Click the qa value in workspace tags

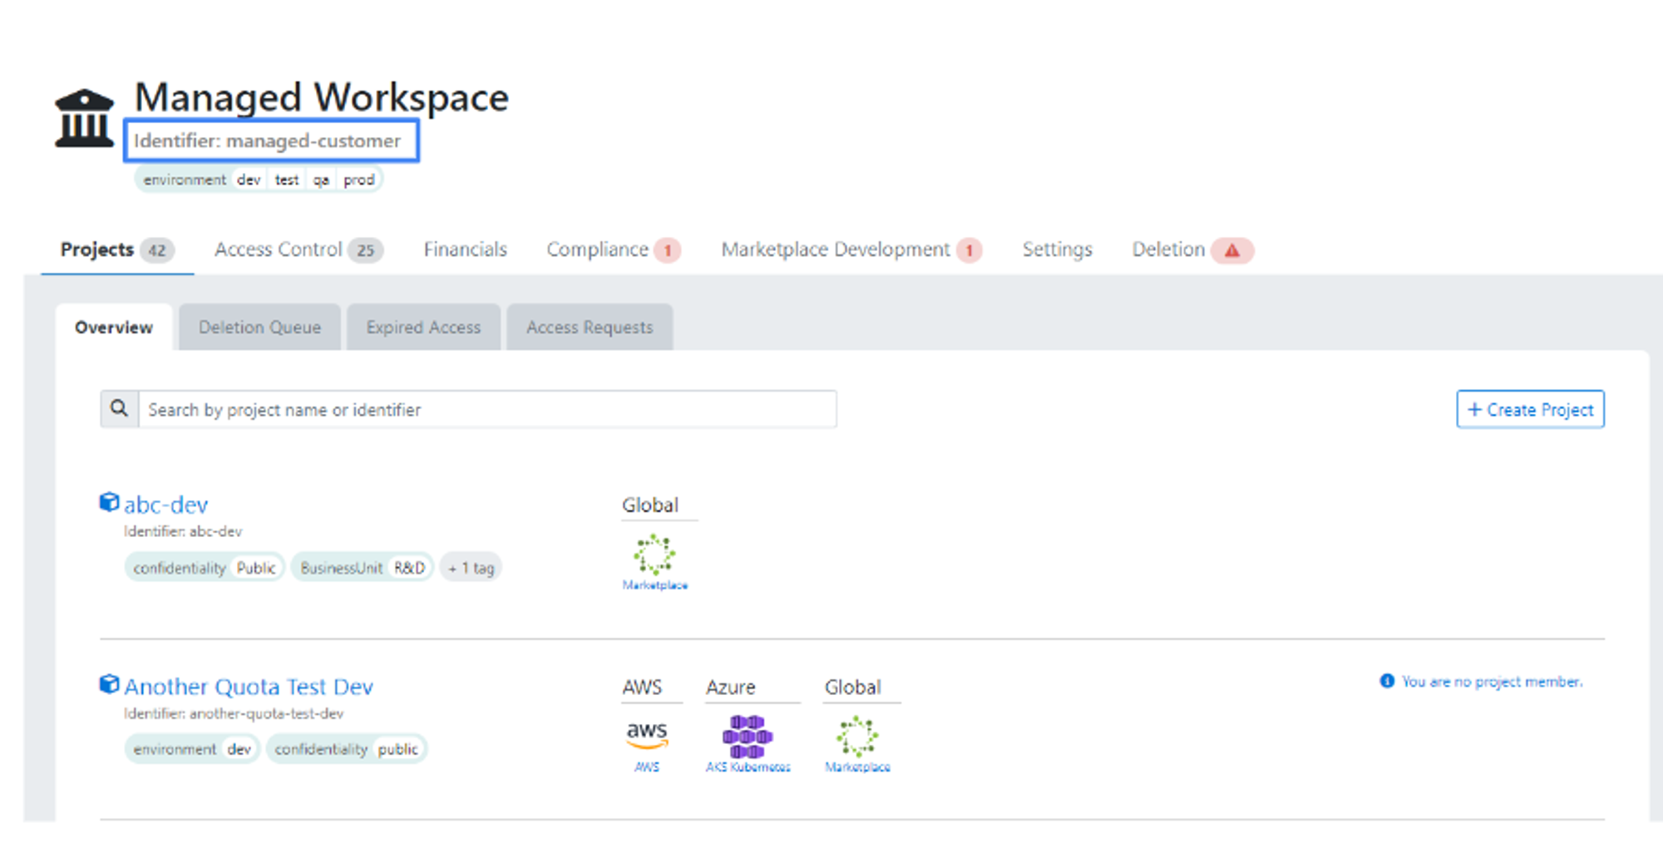pos(321,180)
